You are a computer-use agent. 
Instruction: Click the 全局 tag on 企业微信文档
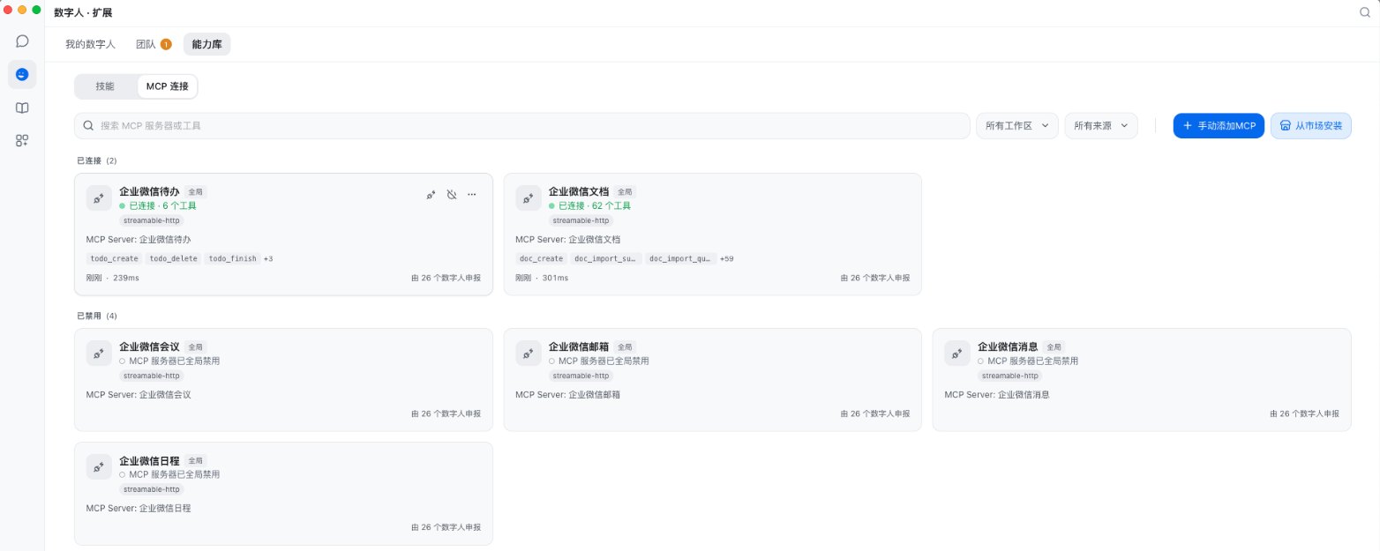[x=625, y=191]
